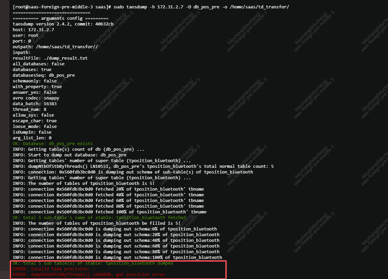Click the user: root line
The image size is (388, 279).
(x=25, y=35)
